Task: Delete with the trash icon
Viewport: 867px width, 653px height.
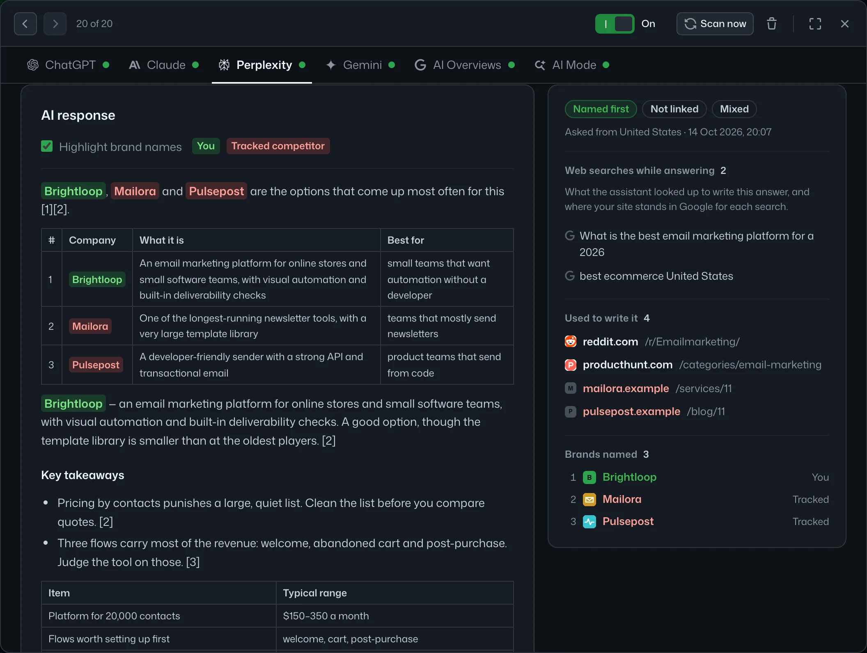Action: coord(772,24)
